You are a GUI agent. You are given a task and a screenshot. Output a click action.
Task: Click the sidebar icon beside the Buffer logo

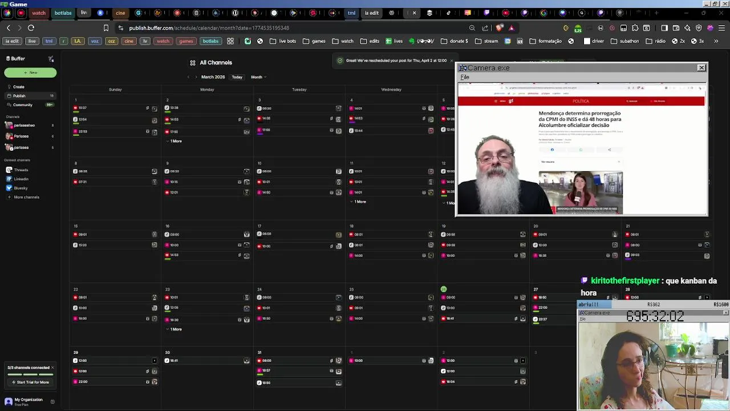click(x=51, y=58)
